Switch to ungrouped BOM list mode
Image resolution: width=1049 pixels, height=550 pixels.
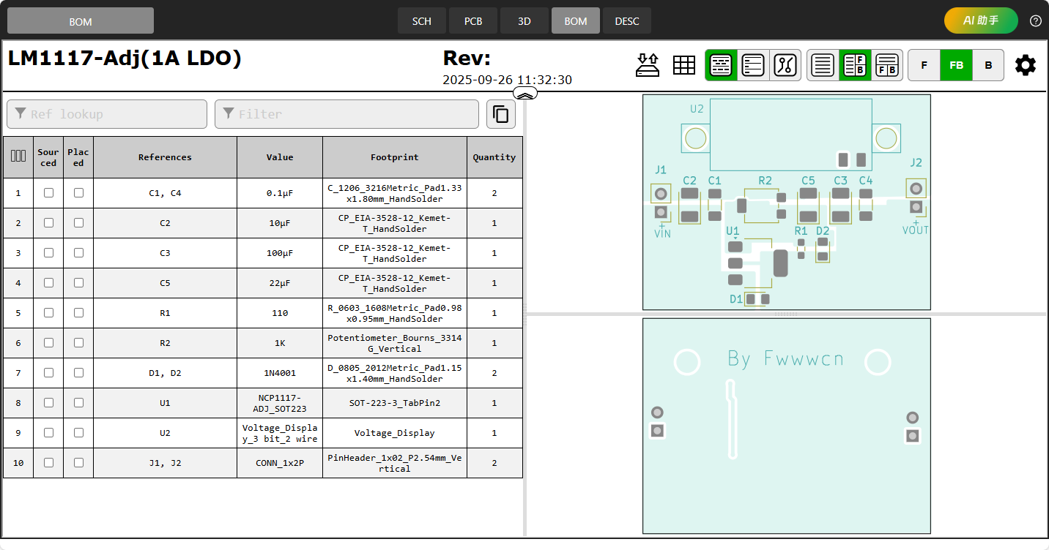[753, 65]
